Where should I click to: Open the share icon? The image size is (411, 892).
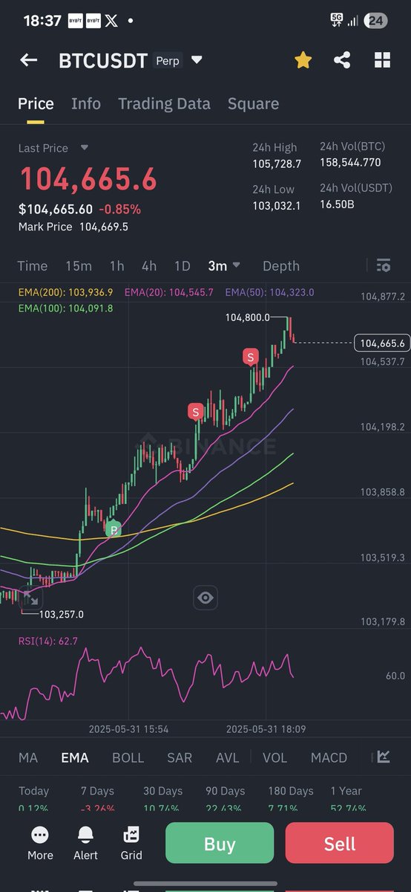pos(342,60)
